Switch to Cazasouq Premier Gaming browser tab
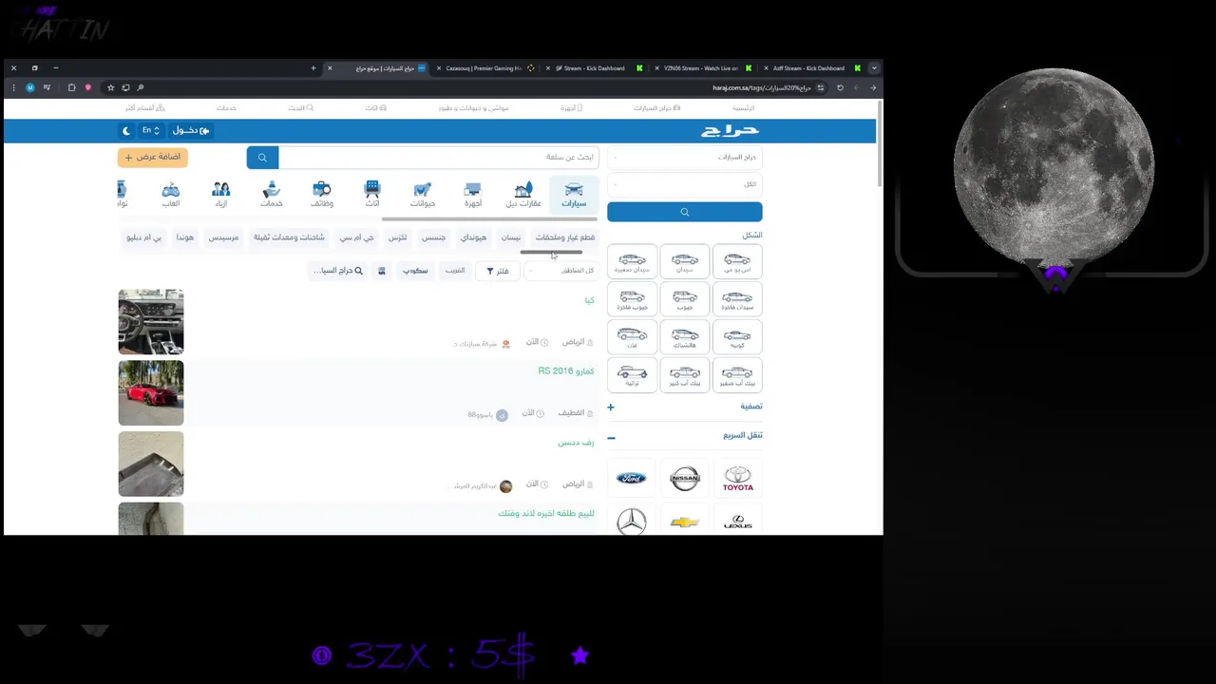 (484, 68)
